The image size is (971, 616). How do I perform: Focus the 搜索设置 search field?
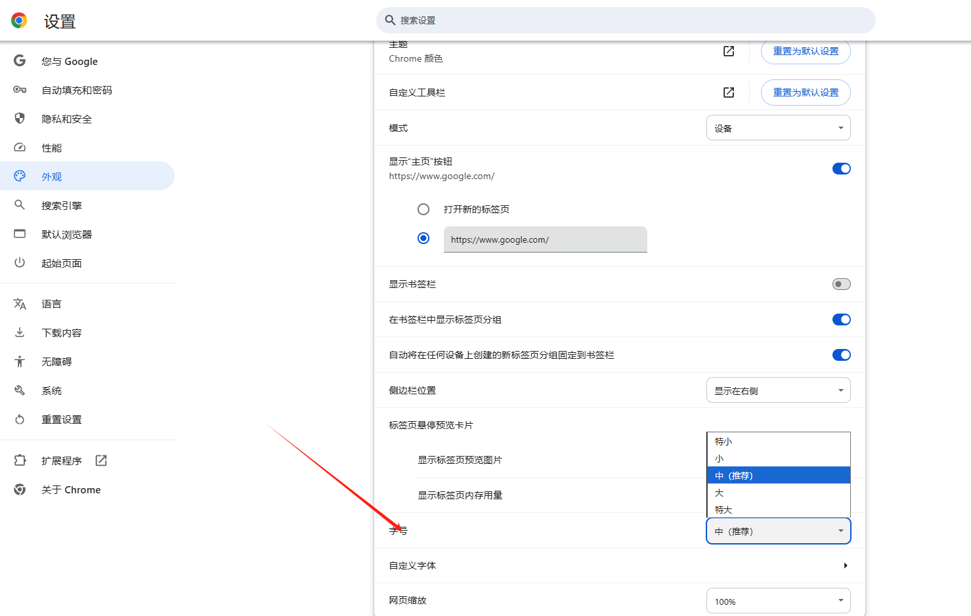point(626,20)
